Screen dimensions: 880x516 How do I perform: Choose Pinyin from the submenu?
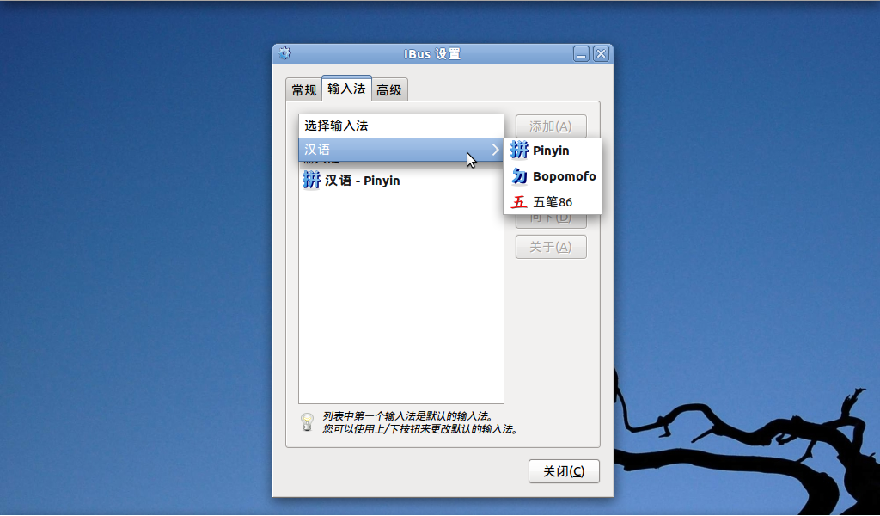(x=553, y=150)
